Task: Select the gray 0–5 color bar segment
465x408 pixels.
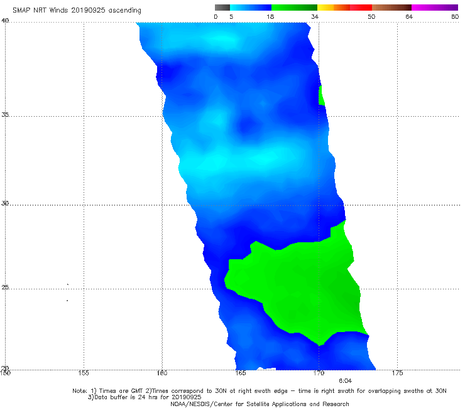Action: [222, 8]
